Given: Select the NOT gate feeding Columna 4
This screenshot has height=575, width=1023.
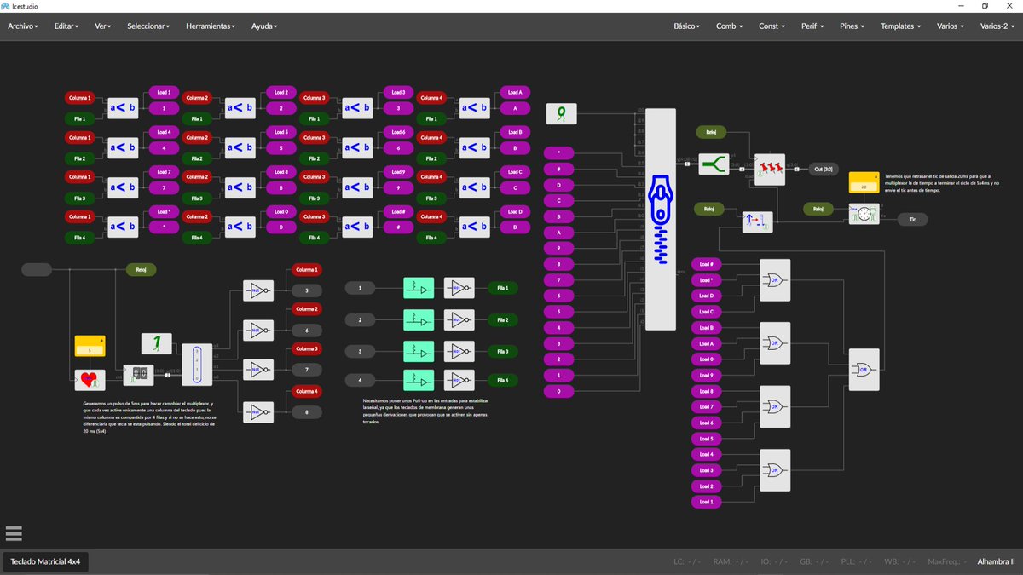Looking at the screenshot, I should pos(257,411).
